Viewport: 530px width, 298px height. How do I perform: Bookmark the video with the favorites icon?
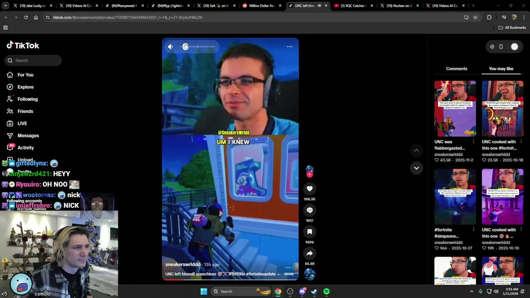(310, 232)
